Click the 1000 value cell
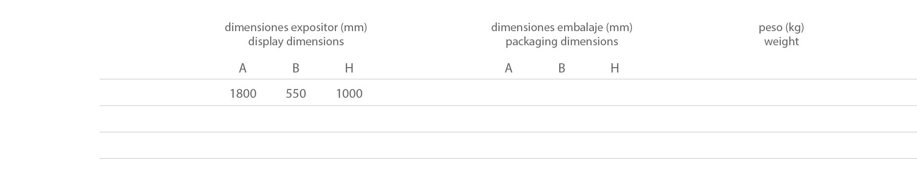This screenshot has width=917, height=181. coord(349,93)
